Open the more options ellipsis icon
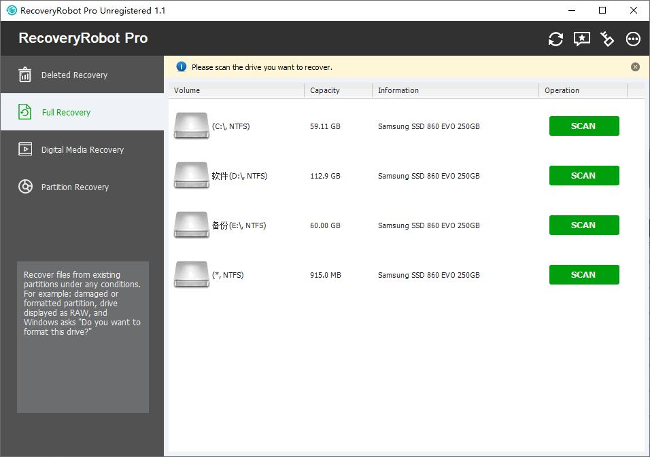Screen dimensions: 650x457 pyautogui.click(x=633, y=39)
